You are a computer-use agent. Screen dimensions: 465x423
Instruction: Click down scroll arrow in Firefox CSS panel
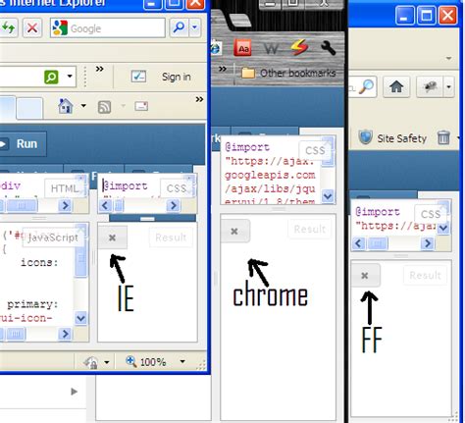443,228
